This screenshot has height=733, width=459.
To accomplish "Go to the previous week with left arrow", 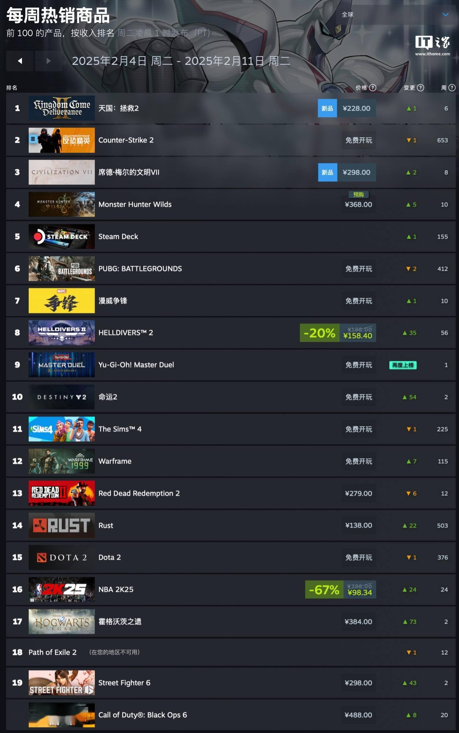I will pyautogui.click(x=20, y=61).
